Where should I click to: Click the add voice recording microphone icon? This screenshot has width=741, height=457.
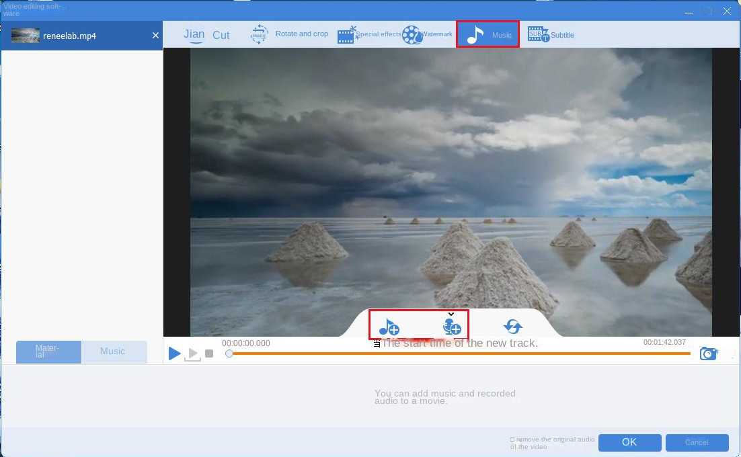click(451, 327)
